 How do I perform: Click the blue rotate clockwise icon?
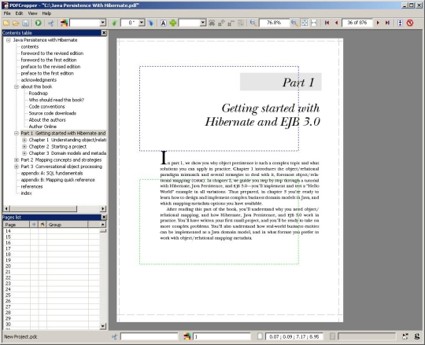(x=150, y=23)
